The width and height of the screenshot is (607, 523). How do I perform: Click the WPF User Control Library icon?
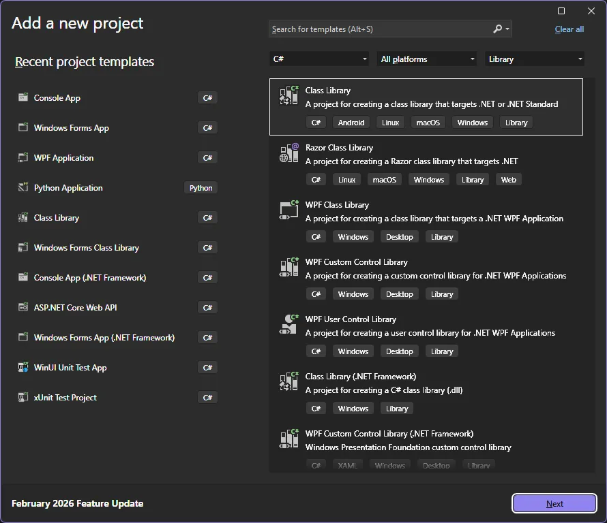click(x=288, y=324)
